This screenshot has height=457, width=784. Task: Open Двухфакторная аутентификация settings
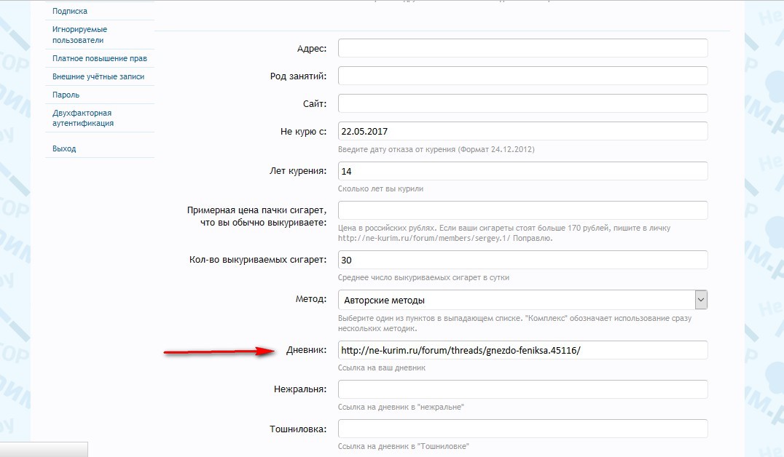(x=82, y=118)
